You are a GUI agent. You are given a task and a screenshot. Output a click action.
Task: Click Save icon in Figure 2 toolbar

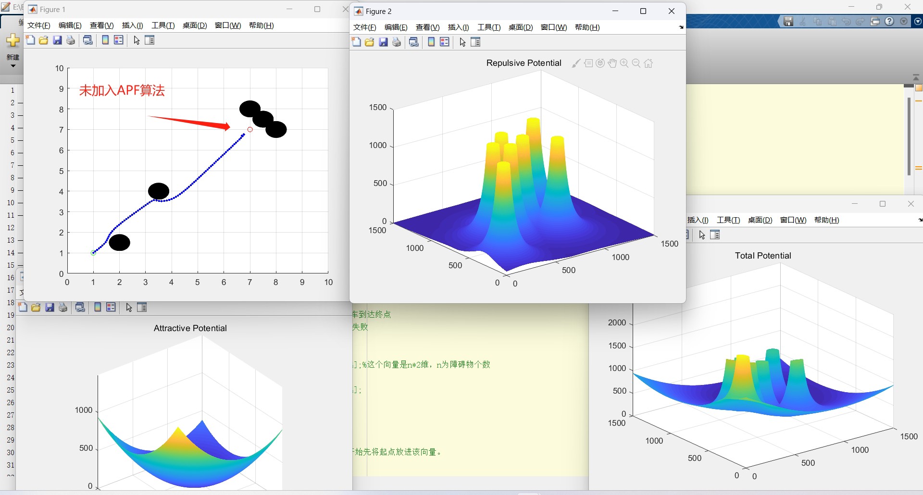383,42
